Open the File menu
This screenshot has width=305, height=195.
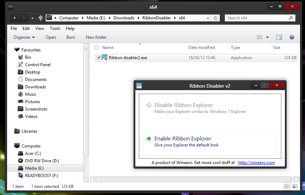pos(14,29)
